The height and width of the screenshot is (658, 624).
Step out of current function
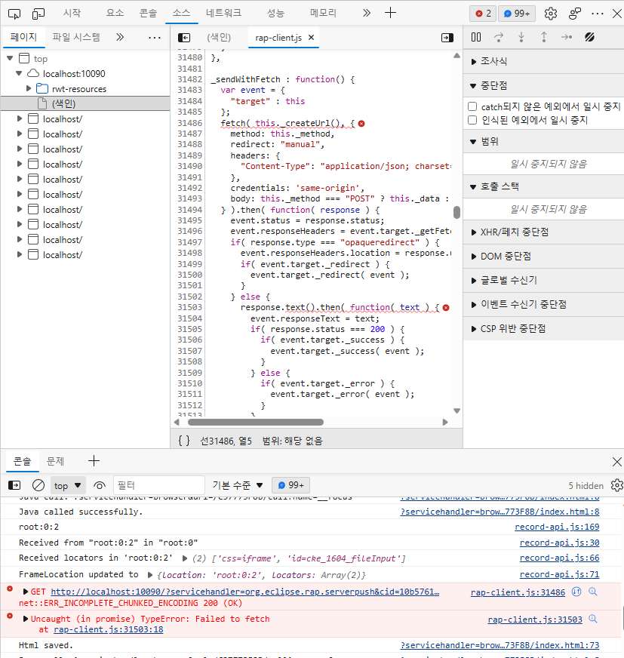click(x=544, y=37)
